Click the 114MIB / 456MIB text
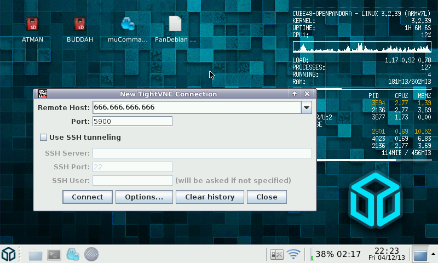Viewport: 438px width, 263px height. [406, 153]
